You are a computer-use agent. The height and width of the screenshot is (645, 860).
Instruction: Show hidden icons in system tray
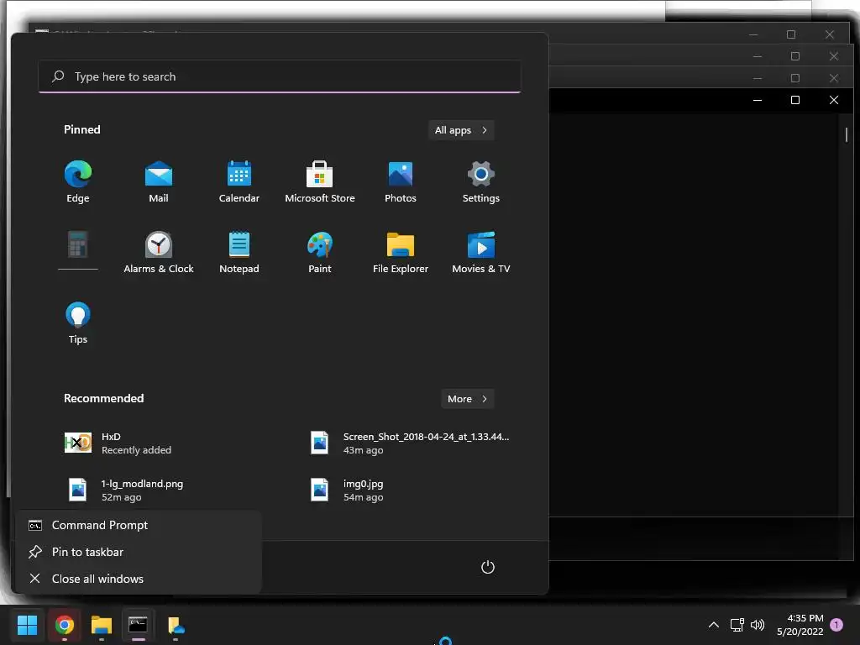714,625
